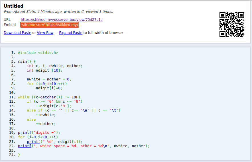Image resolution: width=252 pixels, height=162 pixels.
Task: Click the 'From Abrupt Sloth' info line
Action: [58, 12]
